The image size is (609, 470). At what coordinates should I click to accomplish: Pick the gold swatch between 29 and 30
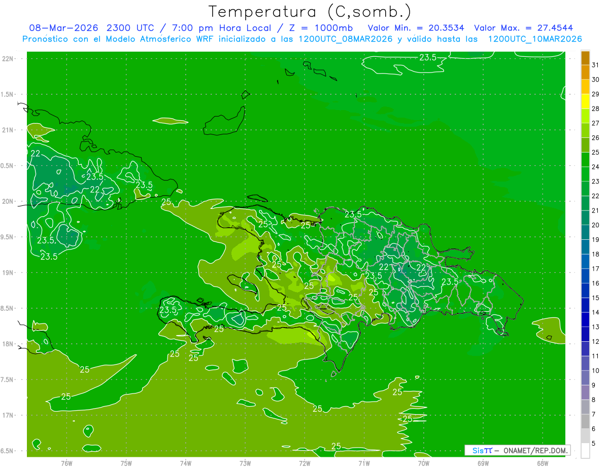tap(585, 87)
